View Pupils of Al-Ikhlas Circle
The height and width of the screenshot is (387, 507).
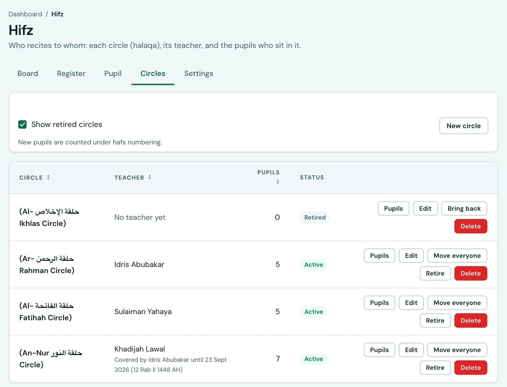point(393,208)
